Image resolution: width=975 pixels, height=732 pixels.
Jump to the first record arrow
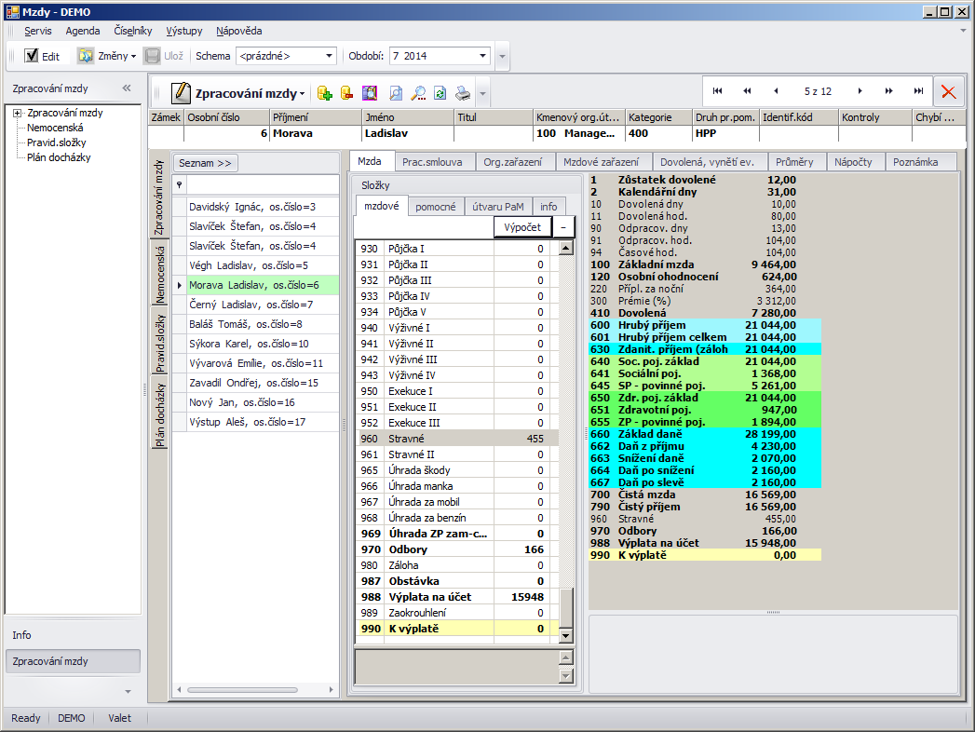point(717,91)
